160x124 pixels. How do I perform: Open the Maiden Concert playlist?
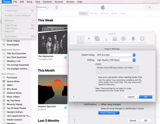click(14, 120)
